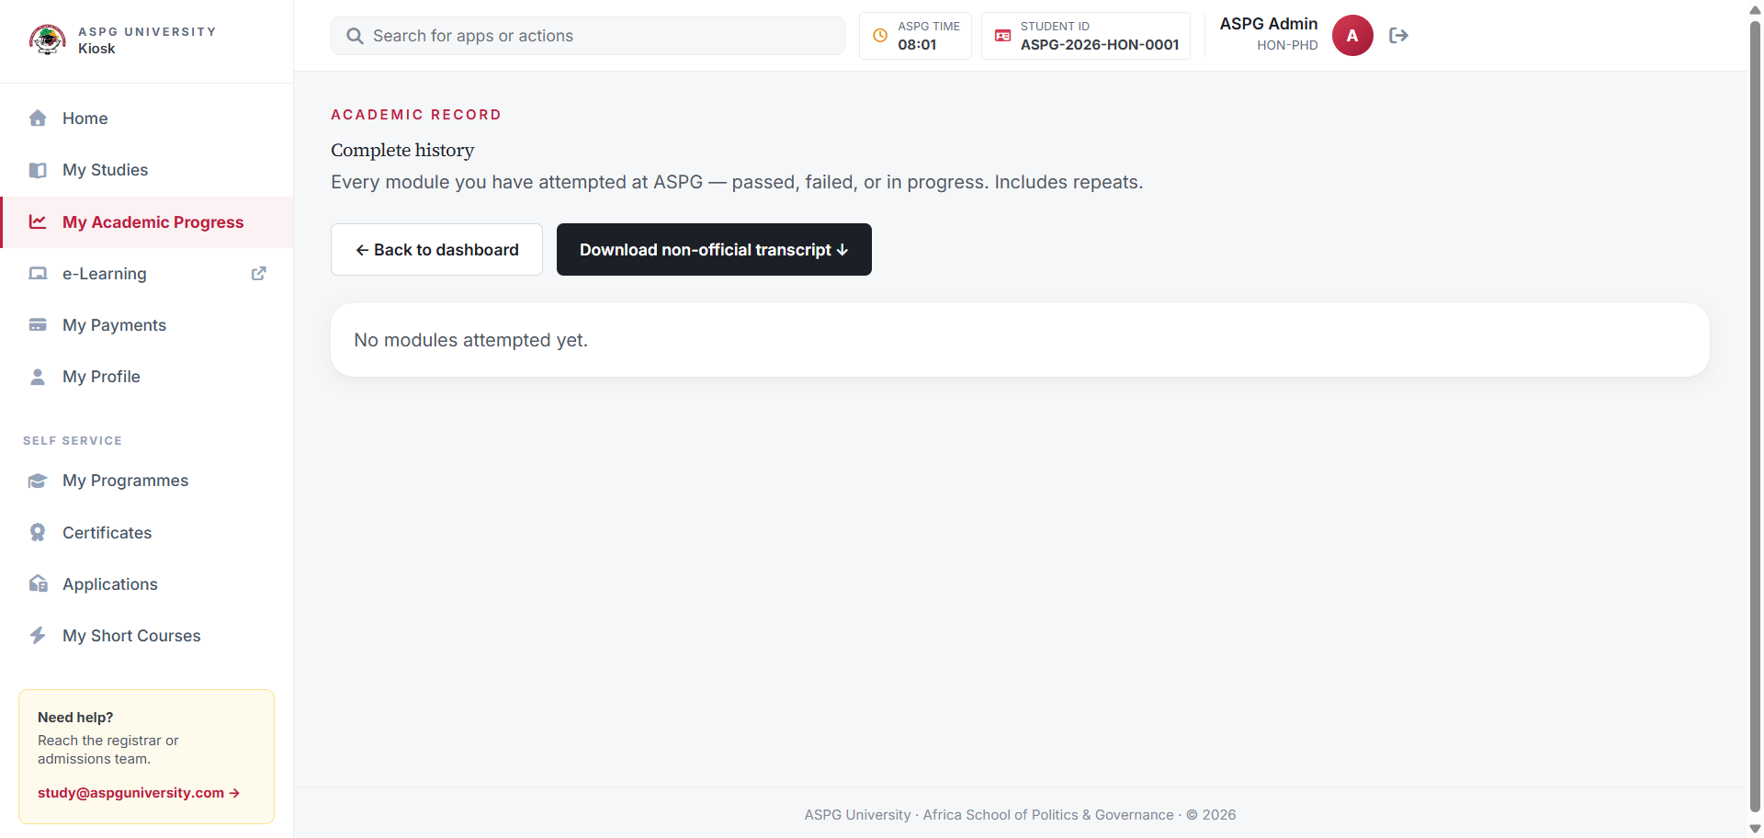
Task: Open My Short Courses
Action: (147, 636)
